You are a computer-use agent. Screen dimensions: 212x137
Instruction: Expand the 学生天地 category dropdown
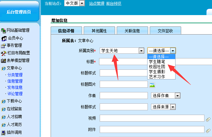141,51
